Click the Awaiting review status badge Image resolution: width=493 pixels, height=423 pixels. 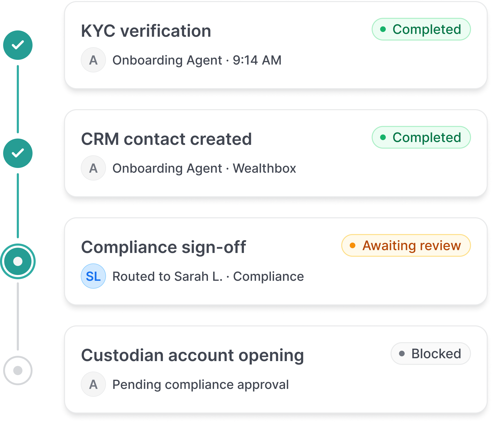pyautogui.click(x=406, y=246)
